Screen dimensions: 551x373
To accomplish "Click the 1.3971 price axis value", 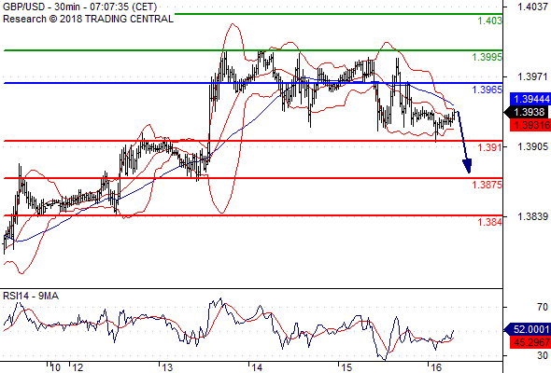I will pos(532,76).
